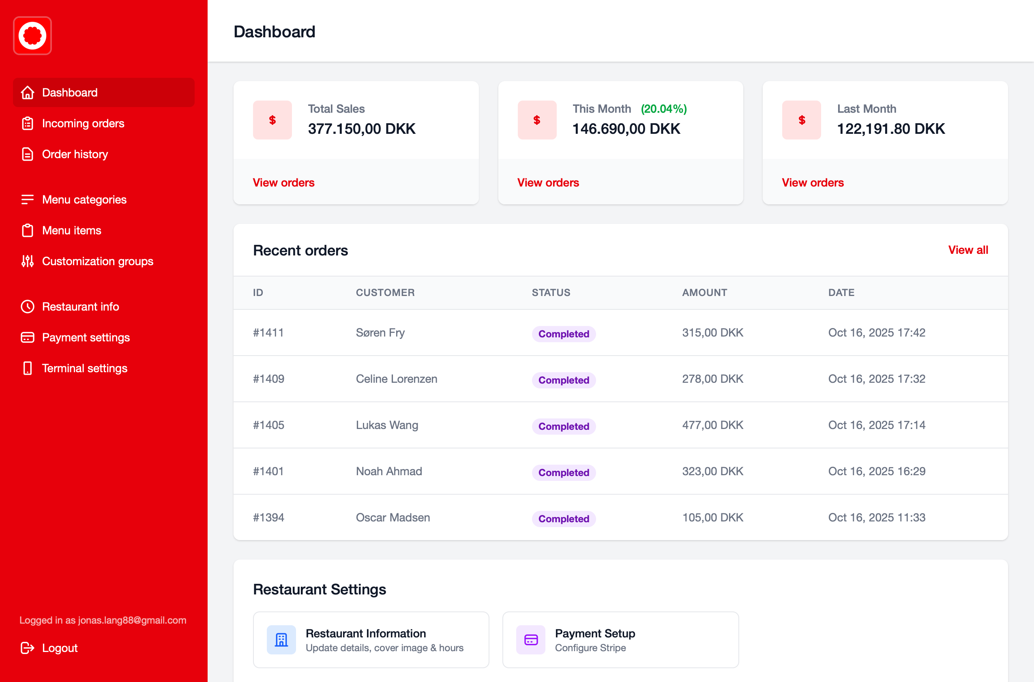Click the restaurant logo at top left
The image size is (1034, 682).
click(x=32, y=35)
